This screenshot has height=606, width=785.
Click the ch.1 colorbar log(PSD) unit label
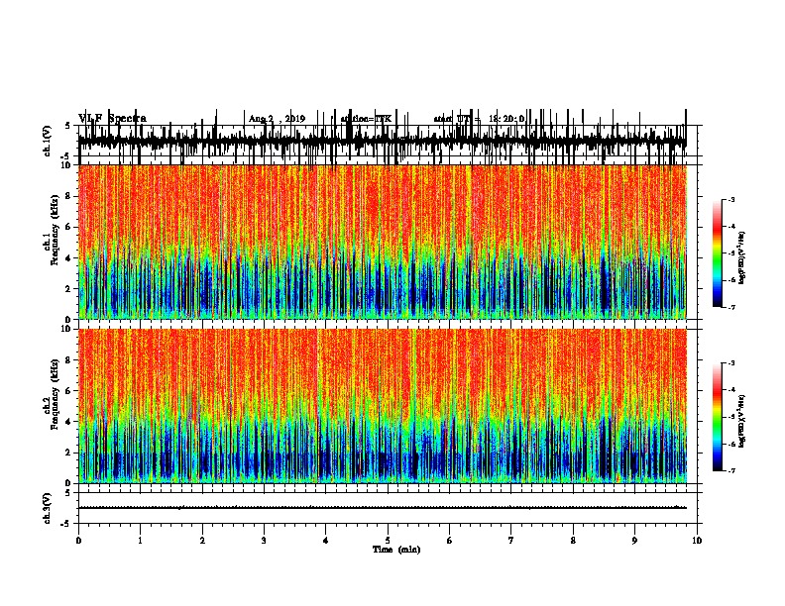741,257
